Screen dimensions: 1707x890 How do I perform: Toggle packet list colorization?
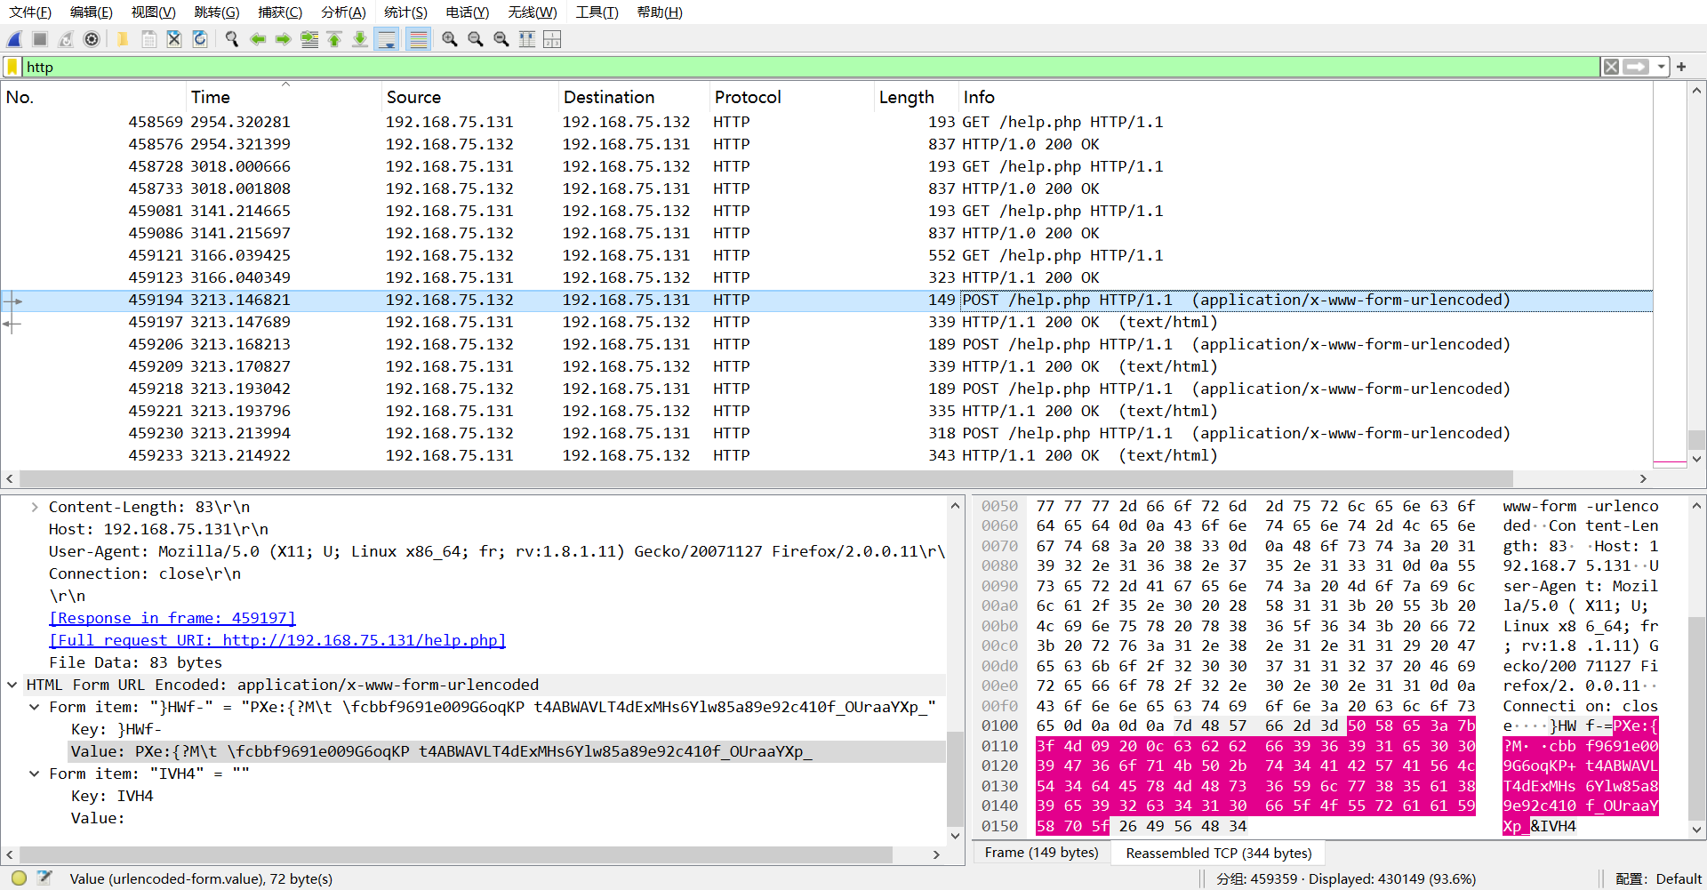pyautogui.click(x=418, y=39)
